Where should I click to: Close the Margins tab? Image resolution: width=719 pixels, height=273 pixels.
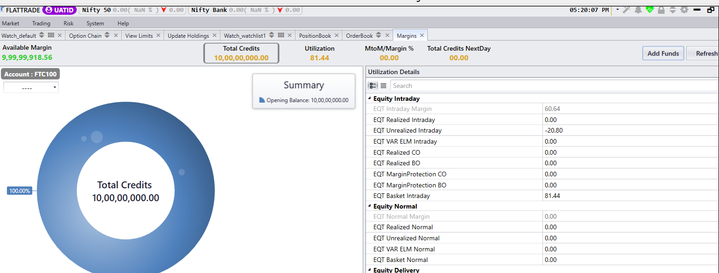pos(422,35)
